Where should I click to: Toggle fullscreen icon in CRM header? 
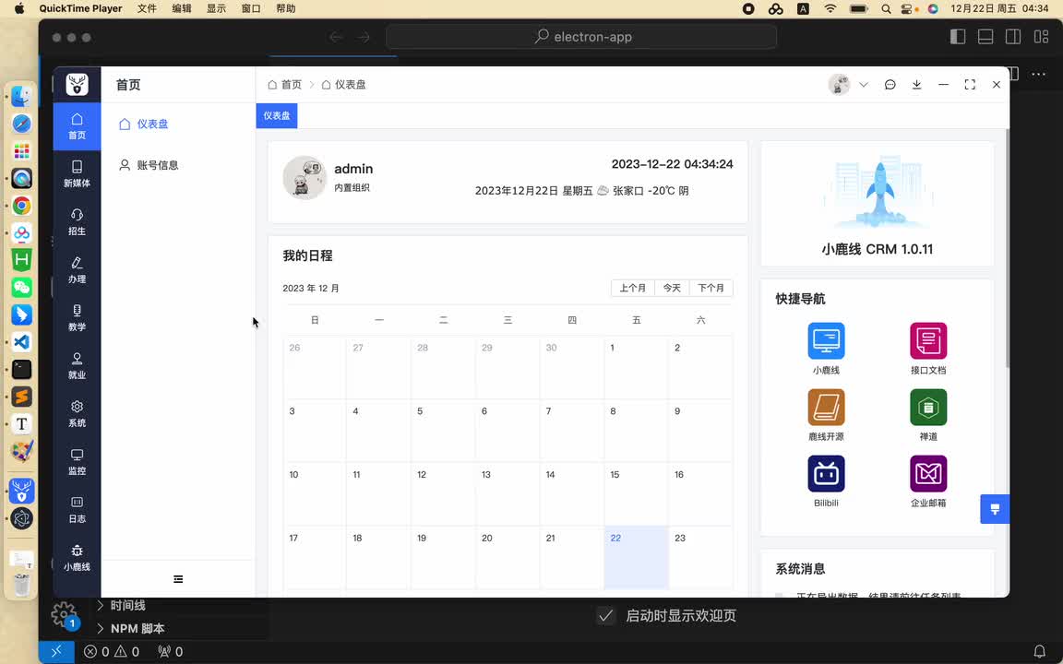[x=970, y=85]
